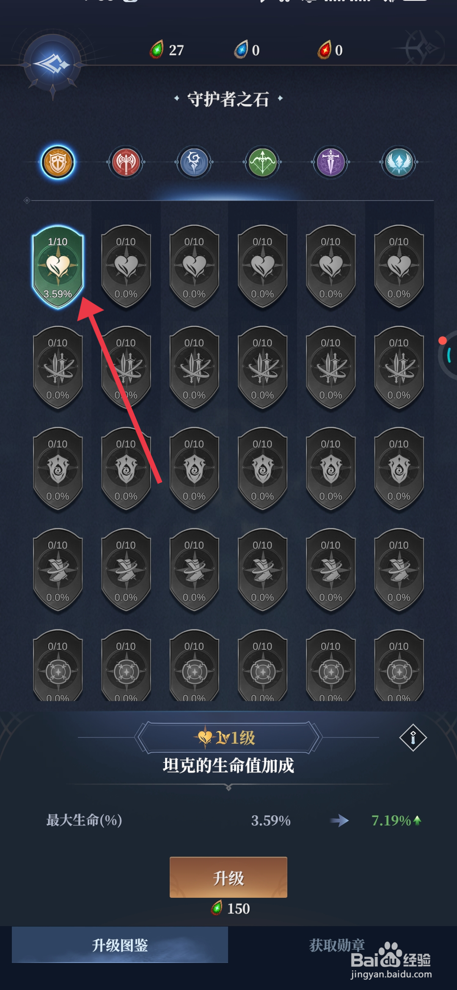Switch to the 升级图鉴 tab
The width and height of the screenshot is (457, 990).
click(120, 945)
